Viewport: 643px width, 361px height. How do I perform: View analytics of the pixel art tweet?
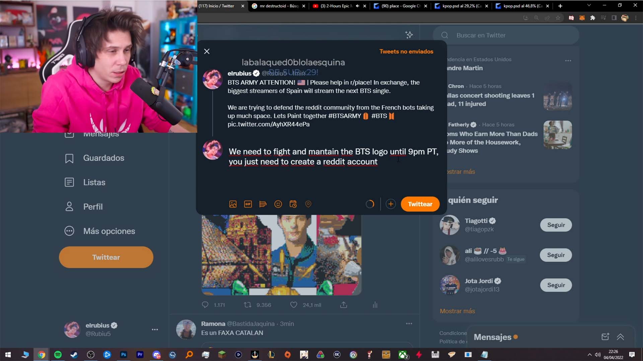coord(375,305)
